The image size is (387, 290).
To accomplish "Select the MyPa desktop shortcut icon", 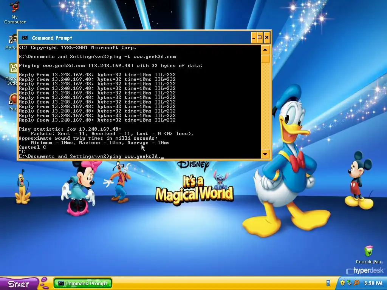I will [x=11, y=42].
